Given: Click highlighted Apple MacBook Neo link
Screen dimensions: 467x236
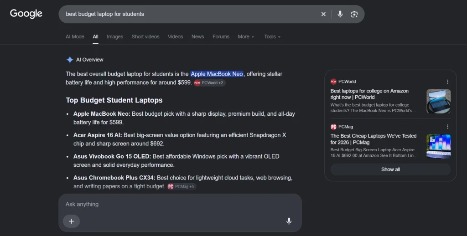Looking at the screenshot, I should (x=217, y=74).
